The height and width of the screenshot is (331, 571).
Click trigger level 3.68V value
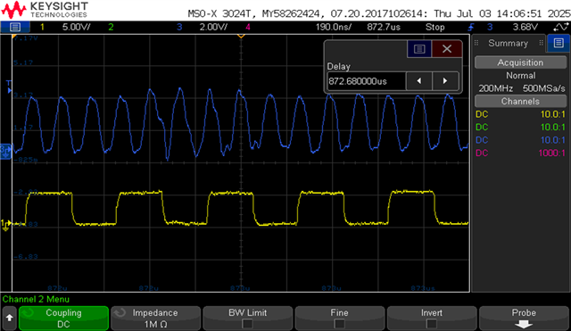525,27
